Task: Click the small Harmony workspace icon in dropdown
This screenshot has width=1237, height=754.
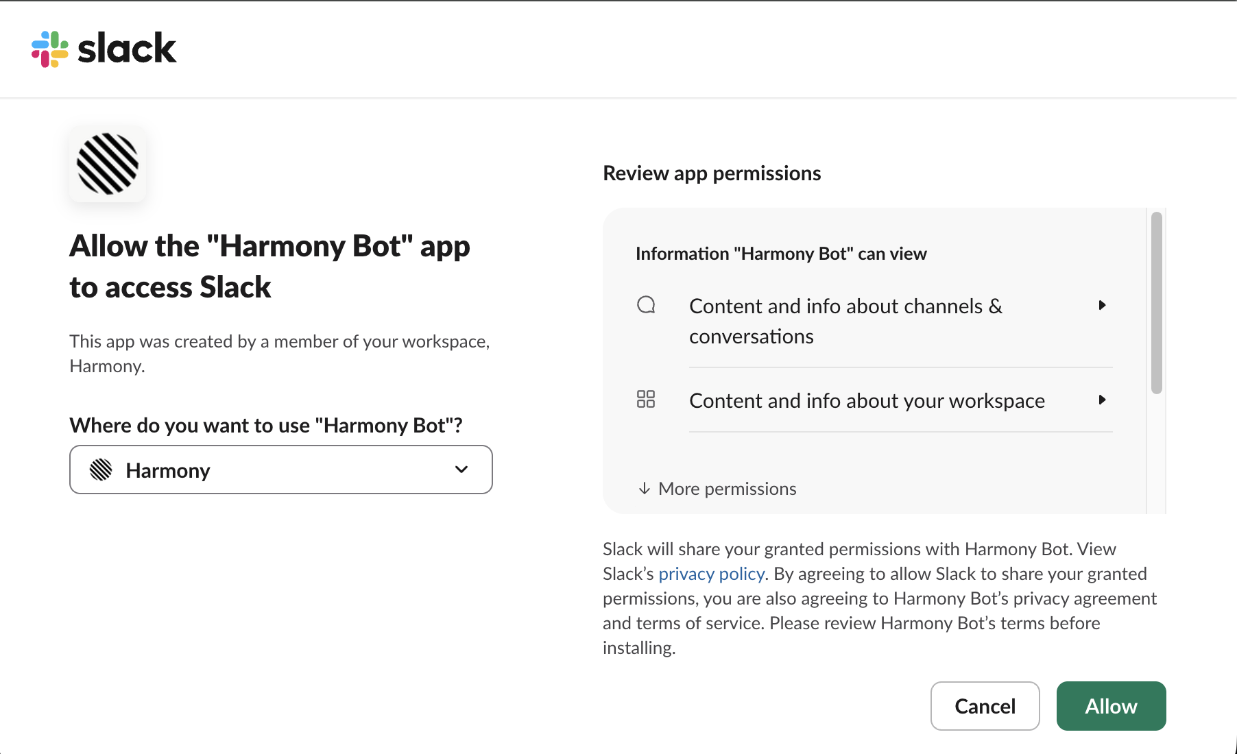Action: click(x=101, y=470)
